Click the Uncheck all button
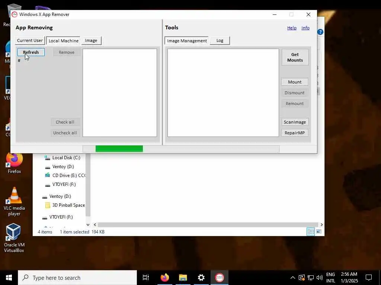The width and height of the screenshot is (381, 285). [x=65, y=133]
